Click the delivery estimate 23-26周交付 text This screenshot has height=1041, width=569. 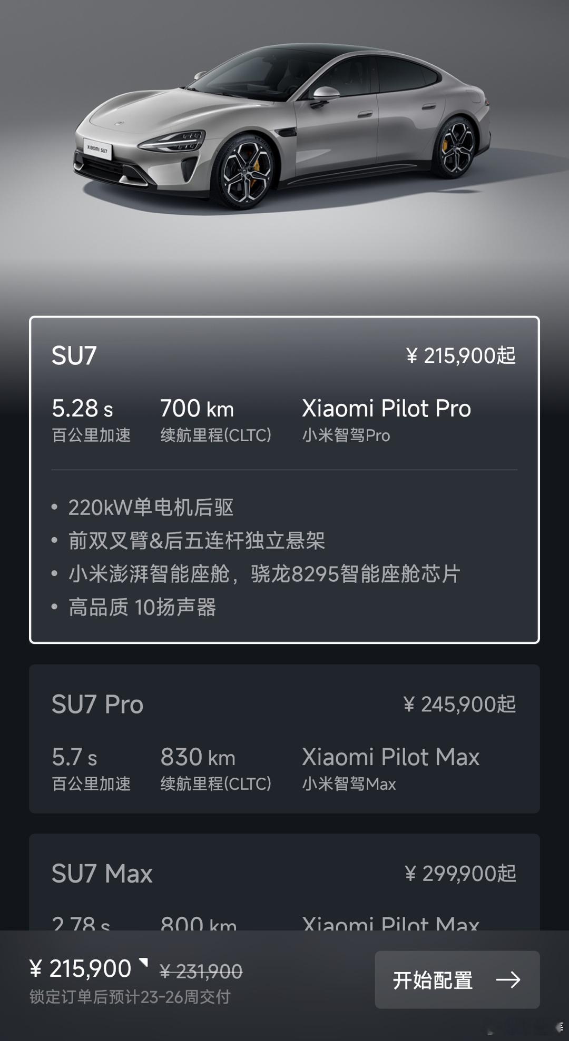point(130,997)
